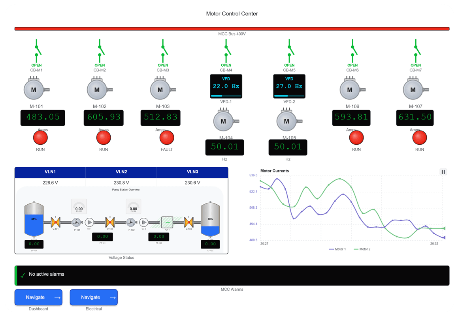Image resolution: width=458 pixels, height=312 pixels.
Task: Click valve V-103 in pump station
Action: click(x=188, y=222)
